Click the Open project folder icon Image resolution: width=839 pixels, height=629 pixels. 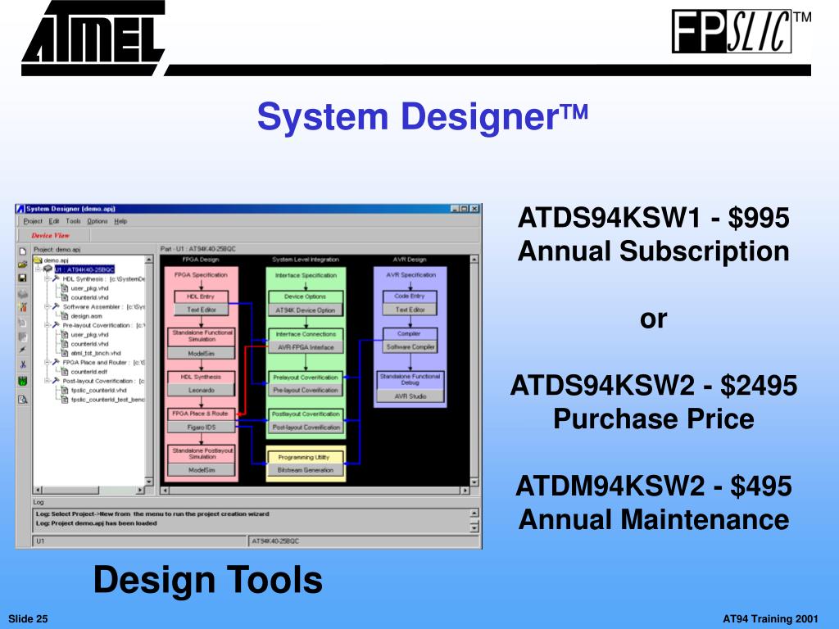tap(22, 265)
